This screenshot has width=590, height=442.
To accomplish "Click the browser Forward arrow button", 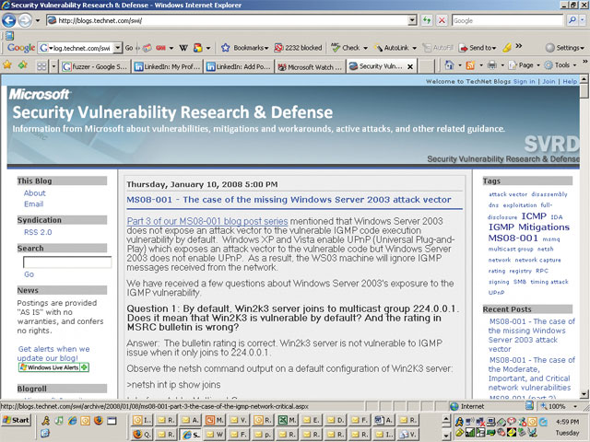I will point(25,20).
